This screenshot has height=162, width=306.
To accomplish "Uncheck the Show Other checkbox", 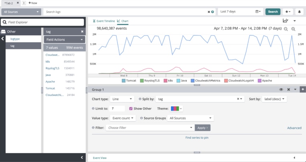I will [x=131, y=108].
